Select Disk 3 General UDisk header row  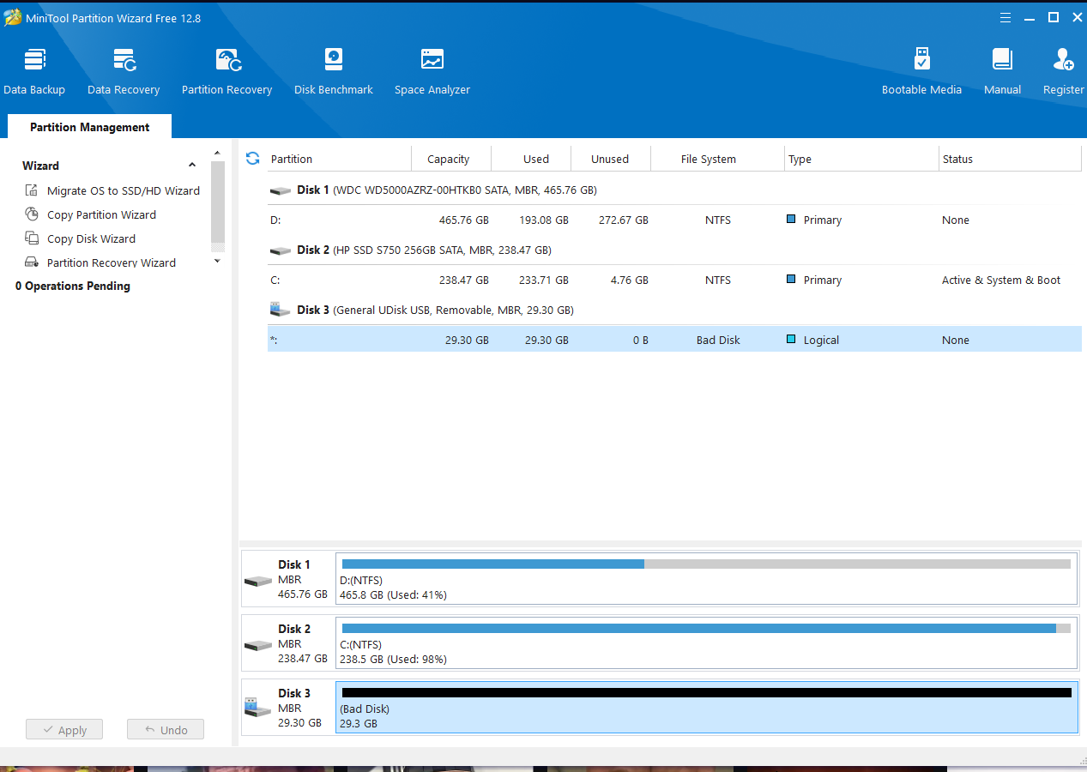tap(674, 310)
